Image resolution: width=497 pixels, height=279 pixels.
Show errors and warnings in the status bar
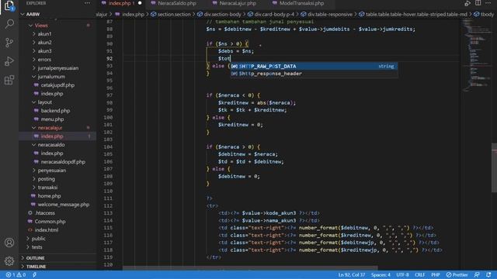16,275
